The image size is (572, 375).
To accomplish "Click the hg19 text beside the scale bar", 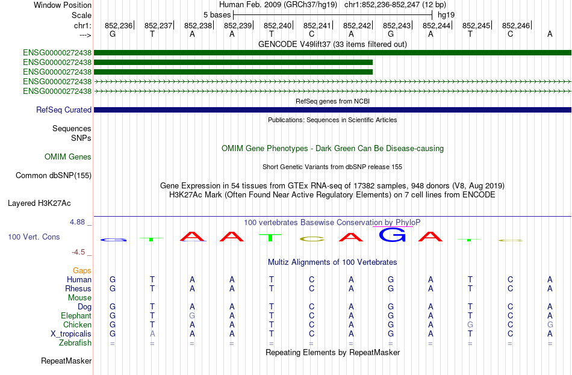I will [x=446, y=15].
